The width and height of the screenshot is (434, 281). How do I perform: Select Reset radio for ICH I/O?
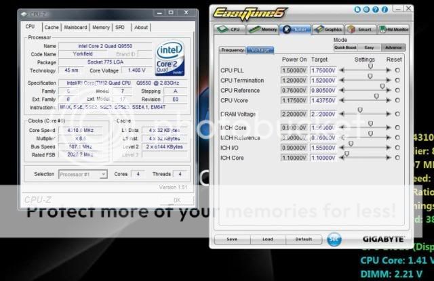click(x=397, y=148)
